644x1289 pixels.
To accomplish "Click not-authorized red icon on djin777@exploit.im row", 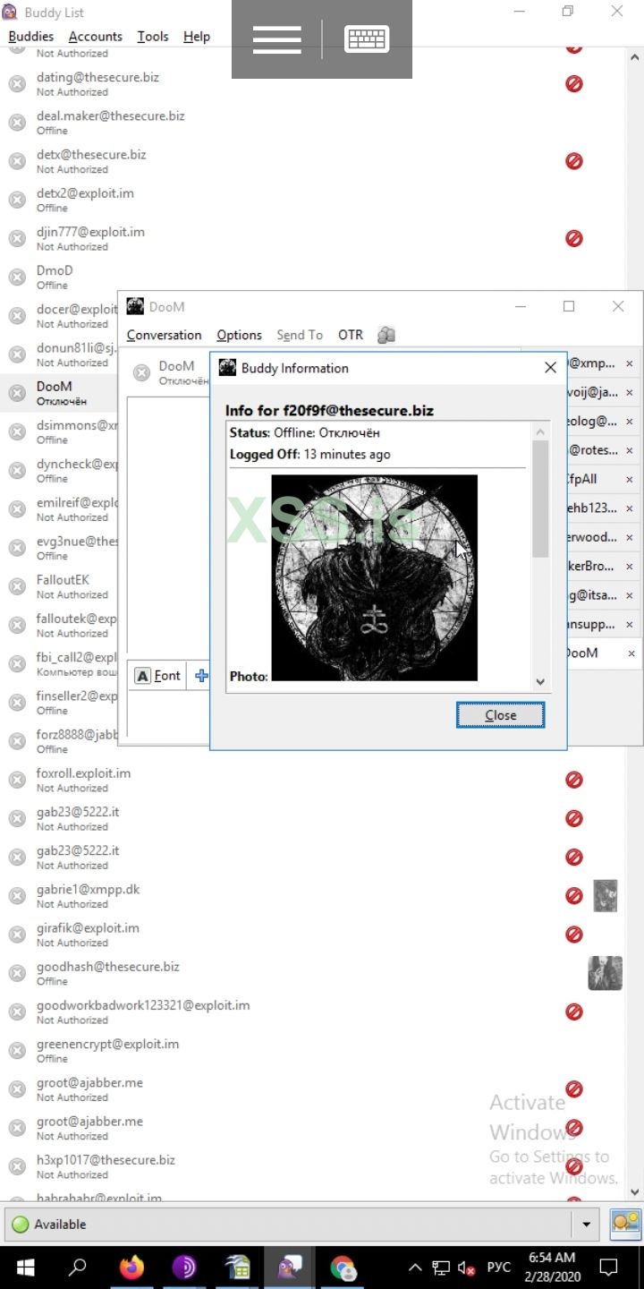I will click(574, 238).
